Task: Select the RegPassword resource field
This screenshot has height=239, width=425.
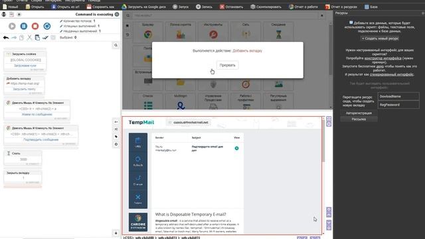Action: tap(398, 105)
